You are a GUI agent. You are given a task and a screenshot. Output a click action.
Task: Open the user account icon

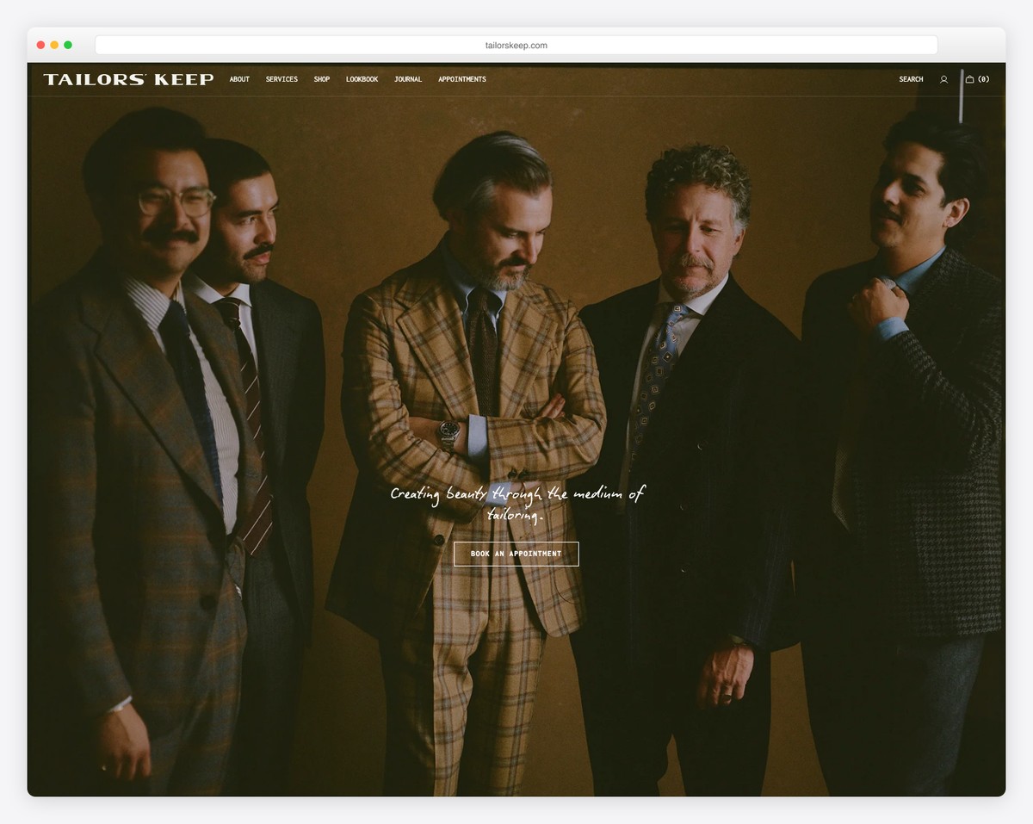[943, 79]
